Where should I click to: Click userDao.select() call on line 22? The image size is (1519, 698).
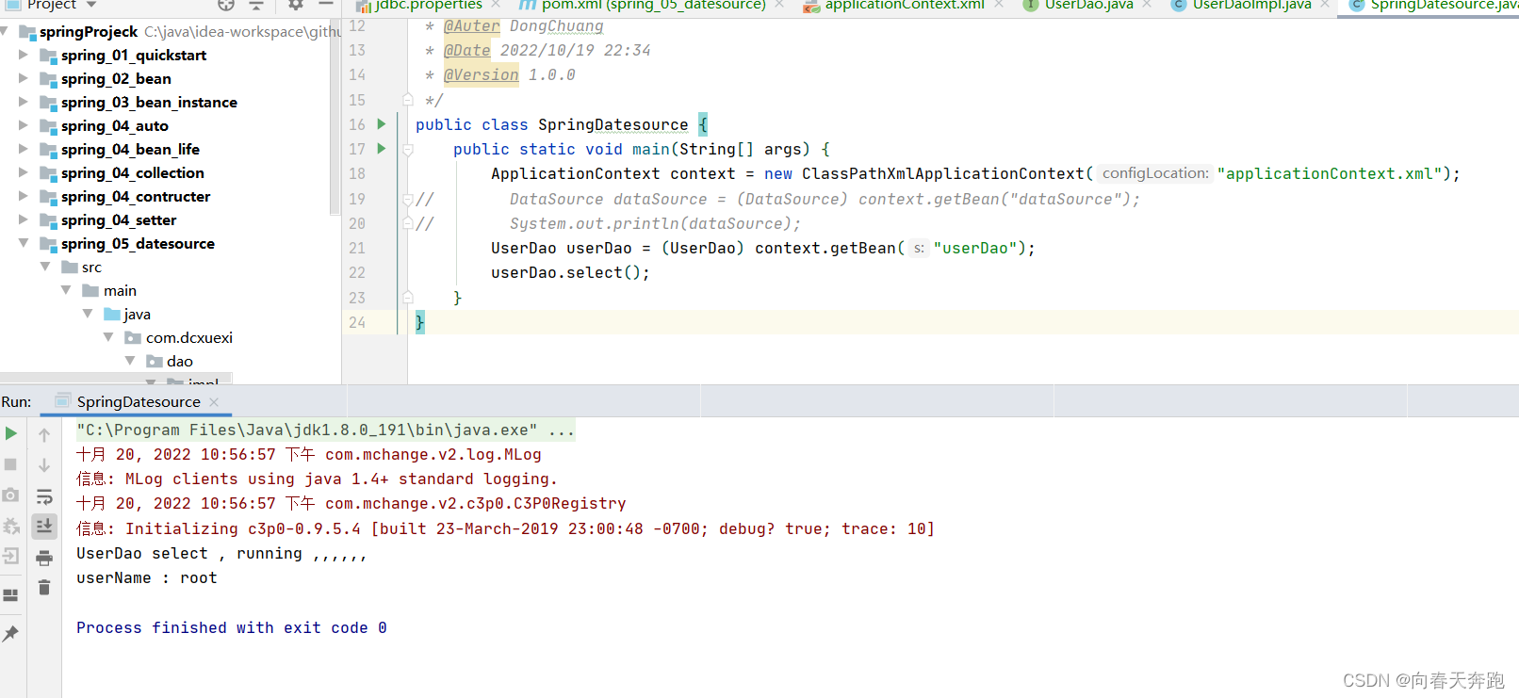570,272
